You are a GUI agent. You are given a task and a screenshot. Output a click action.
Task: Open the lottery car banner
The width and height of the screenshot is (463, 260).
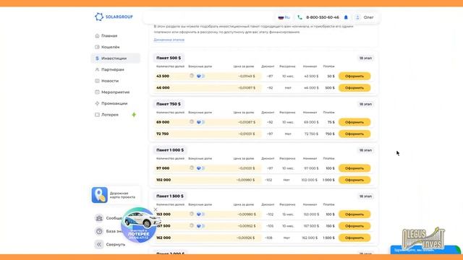tap(139, 225)
